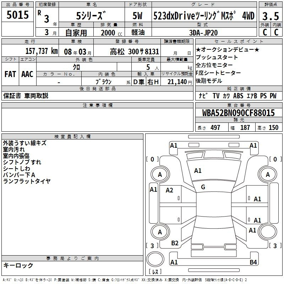Image resolution: width=284 pixels, height=284 pixels.
Task: Click the model code 3DA-JP20
Action: (x=203, y=33)
